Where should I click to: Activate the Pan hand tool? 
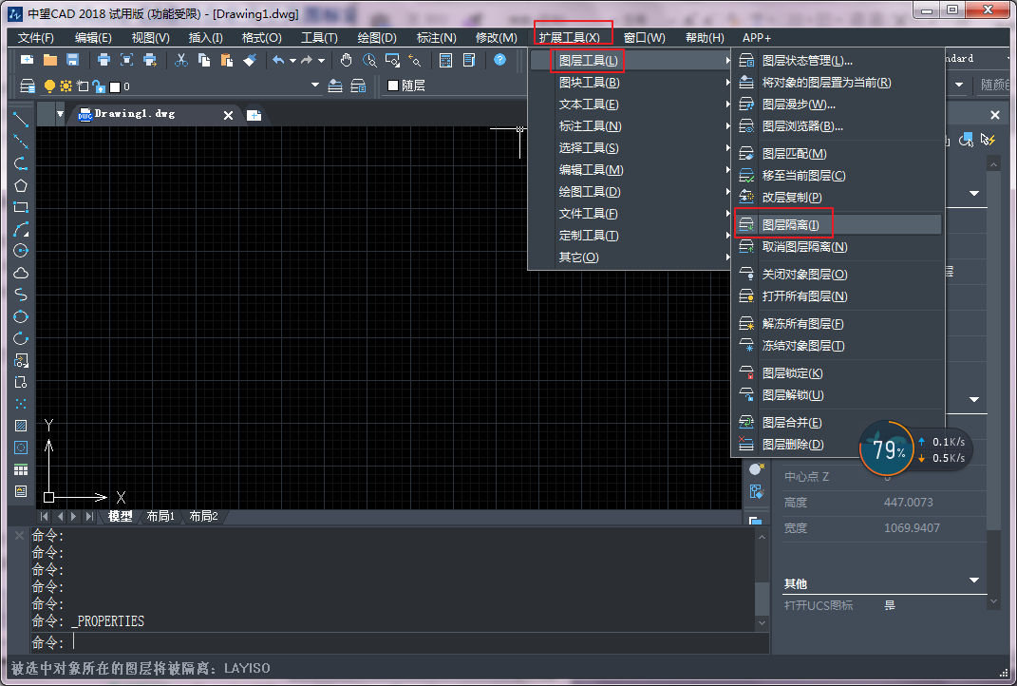click(x=347, y=60)
